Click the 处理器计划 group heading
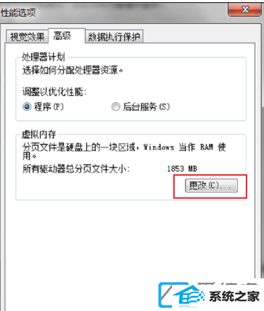Screen dimensions: 264x311 (43, 57)
